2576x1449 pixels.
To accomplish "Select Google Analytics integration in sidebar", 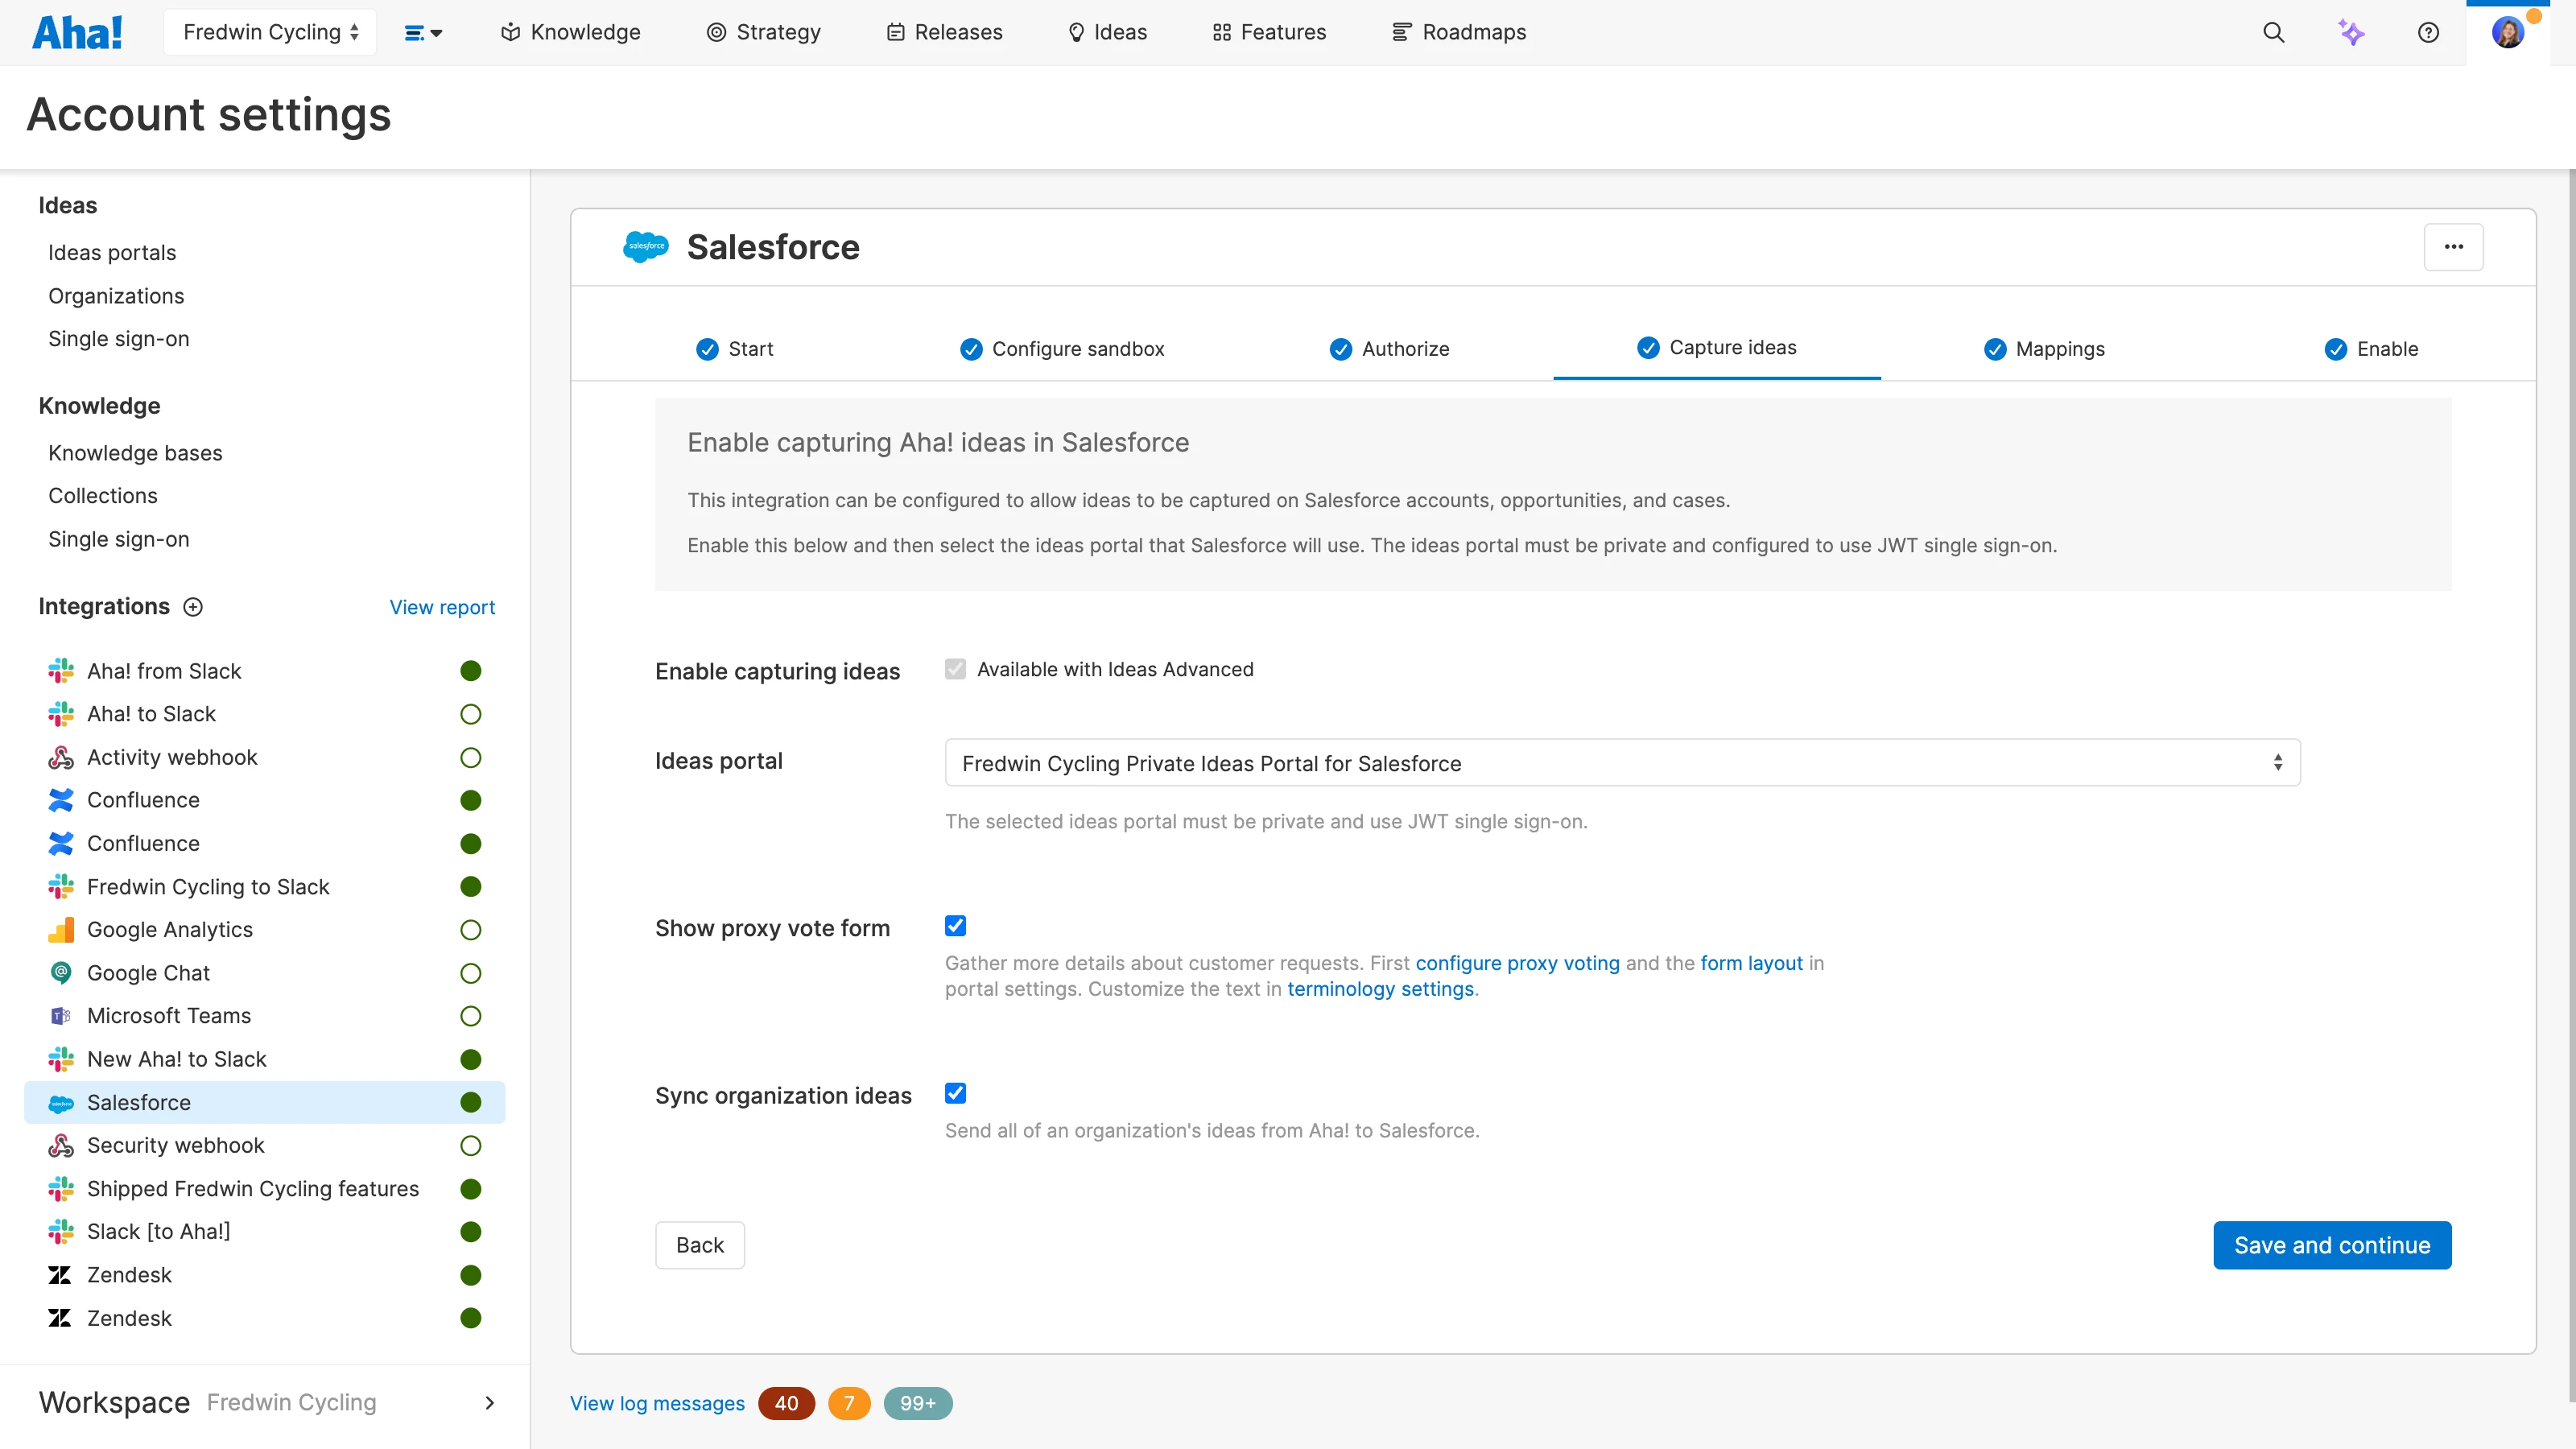I will pos(170,930).
